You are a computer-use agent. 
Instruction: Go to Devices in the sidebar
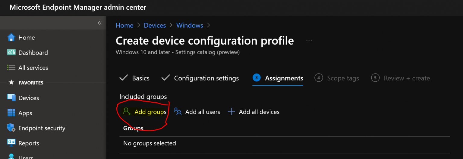(29, 98)
